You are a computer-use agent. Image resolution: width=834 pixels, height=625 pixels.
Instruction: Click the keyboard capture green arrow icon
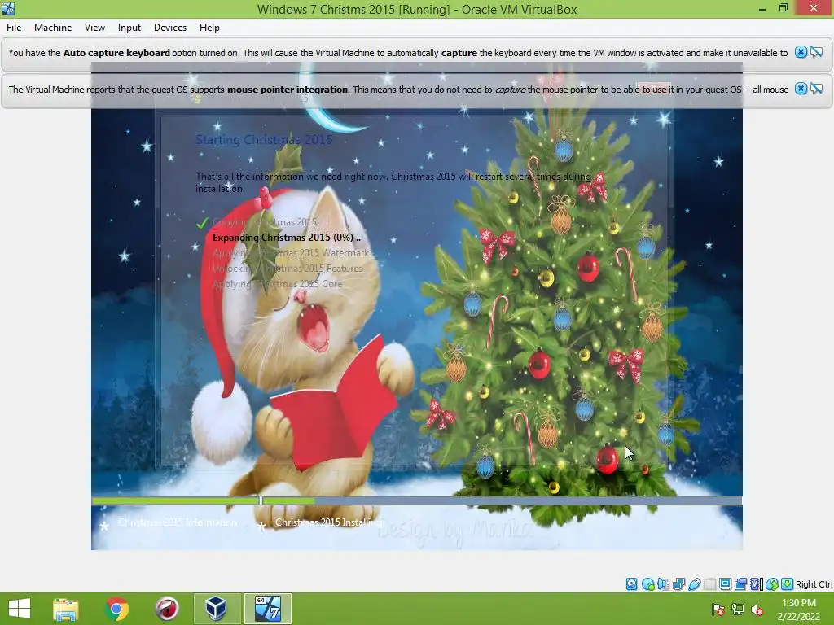coord(788,584)
